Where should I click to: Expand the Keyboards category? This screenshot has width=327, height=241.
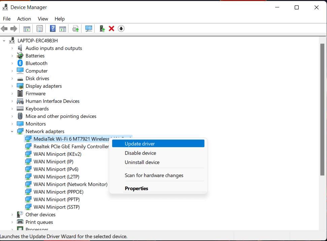(12, 109)
